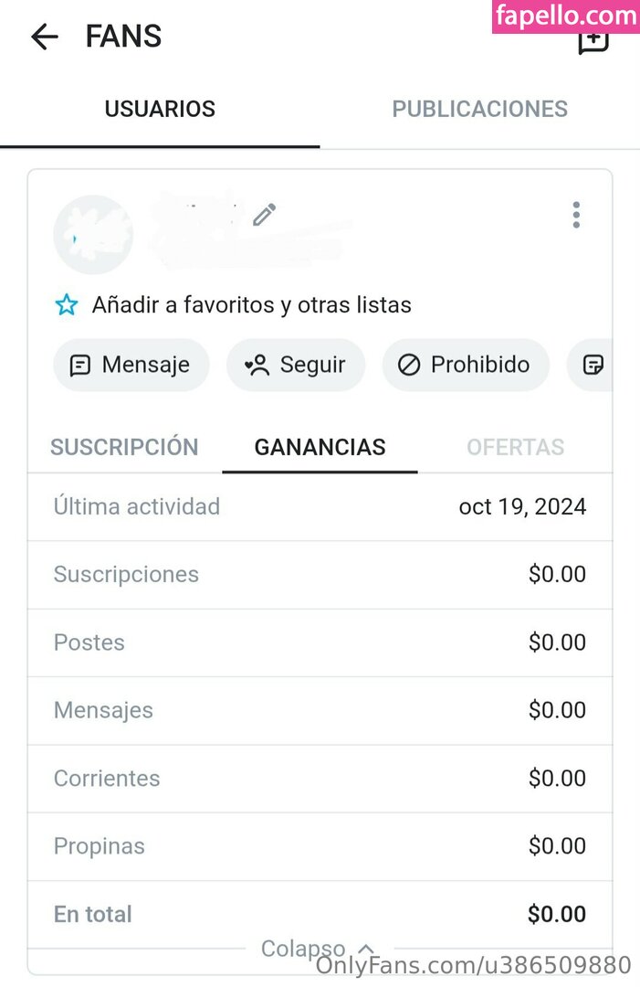
Task: Tap the note icon after Prohibido
Action: [593, 366]
